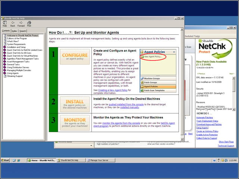The image size is (239, 179).
Task: Click help content scrollbar up arrow
Action: (x=182, y=29)
